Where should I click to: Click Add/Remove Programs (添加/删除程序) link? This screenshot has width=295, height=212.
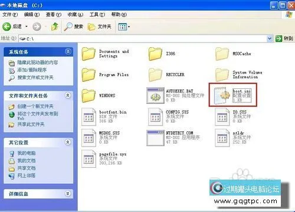click(32, 70)
